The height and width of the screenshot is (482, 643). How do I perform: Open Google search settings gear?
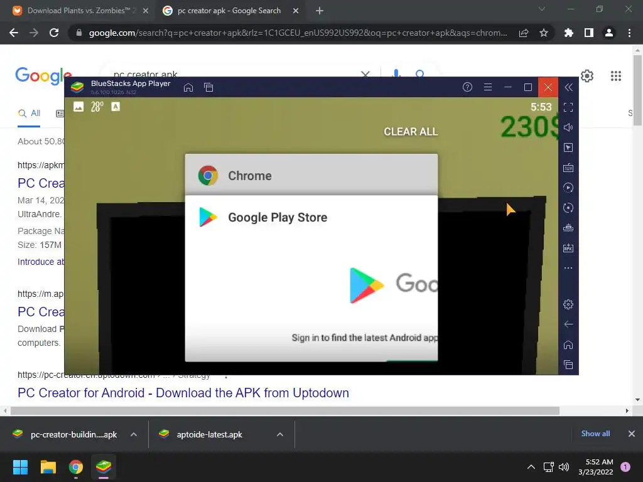coord(587,76)
